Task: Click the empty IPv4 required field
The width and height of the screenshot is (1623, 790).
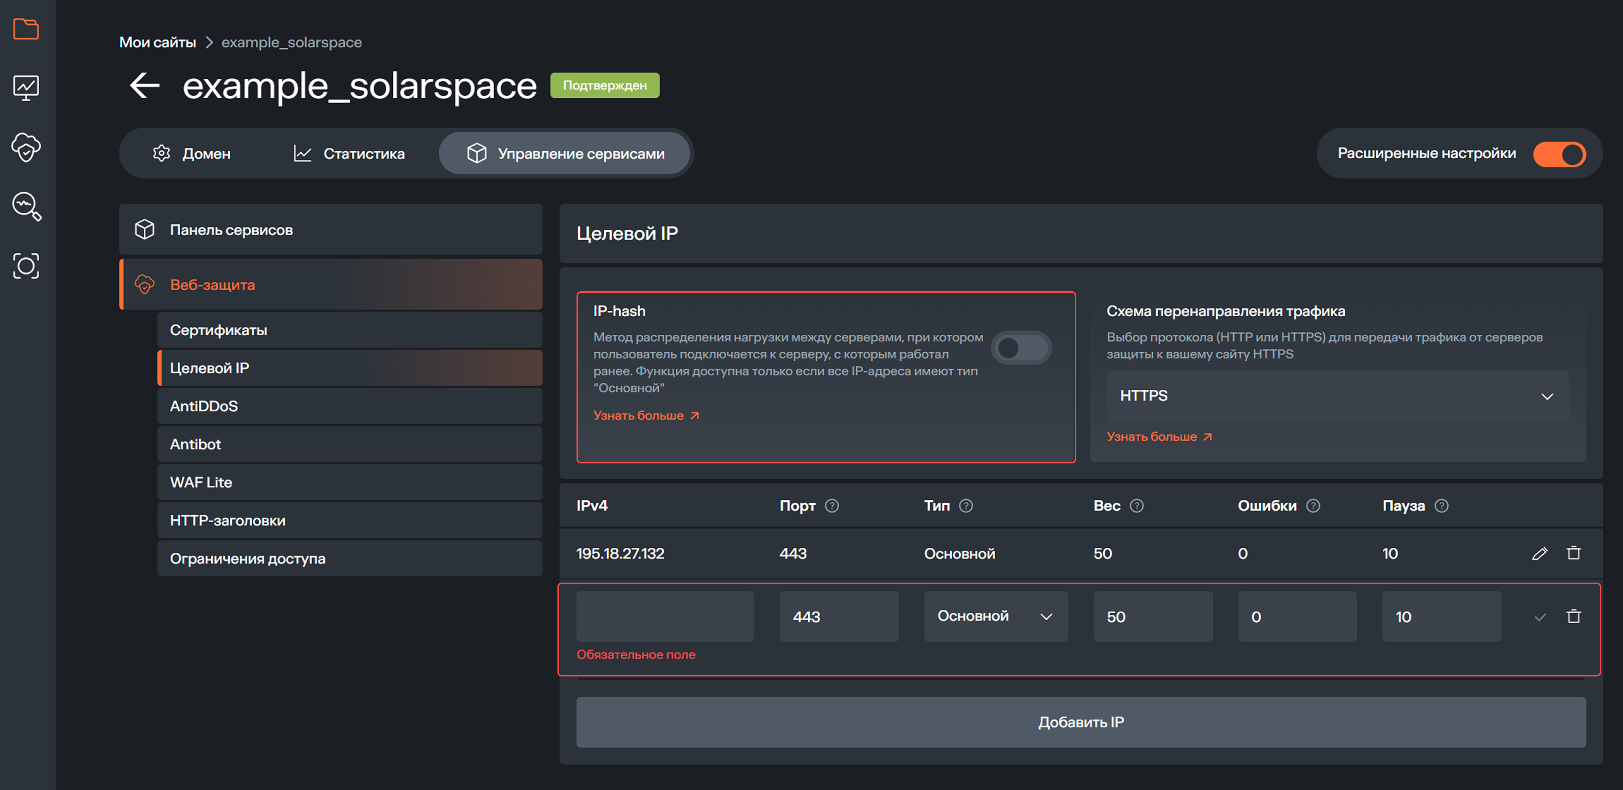Action: (x=665, y=617)
